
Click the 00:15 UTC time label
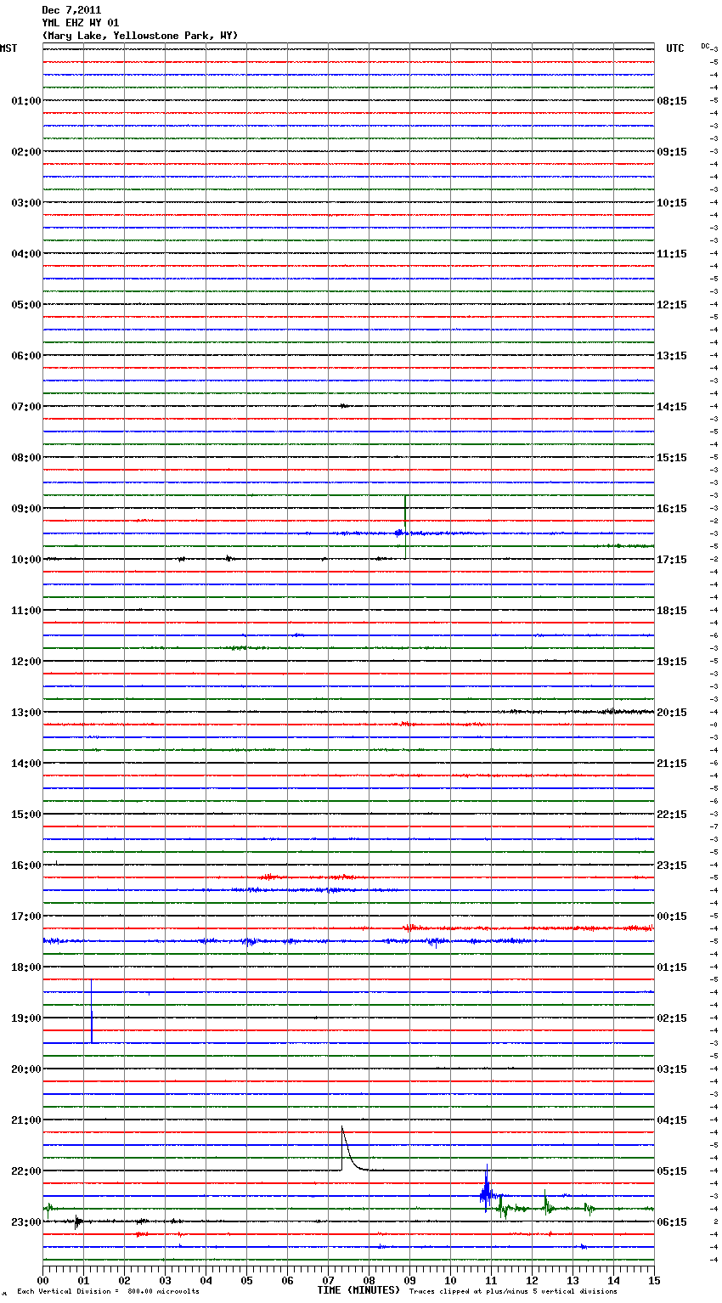pos(671,917)
